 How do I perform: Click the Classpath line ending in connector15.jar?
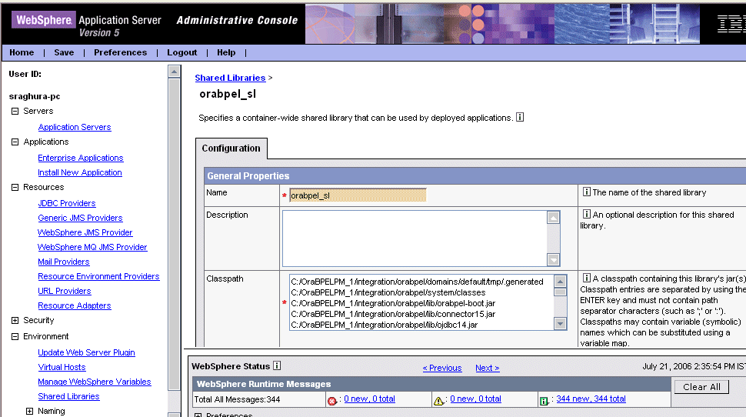[393, 314]
